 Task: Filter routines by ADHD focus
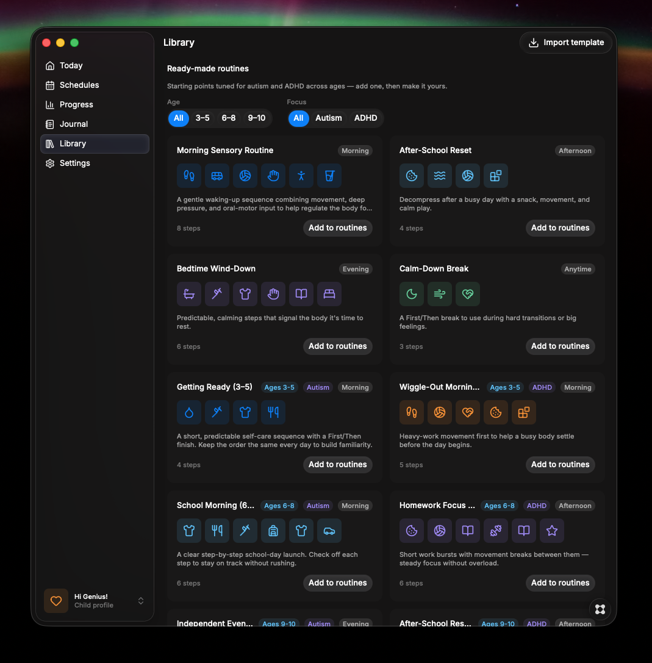(x=366, y=118)
